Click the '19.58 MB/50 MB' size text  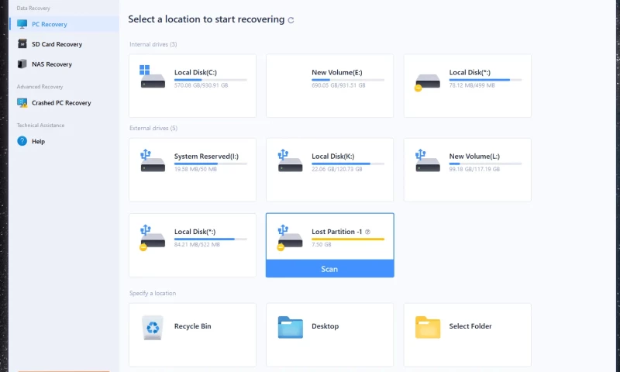tap(196, 169)
